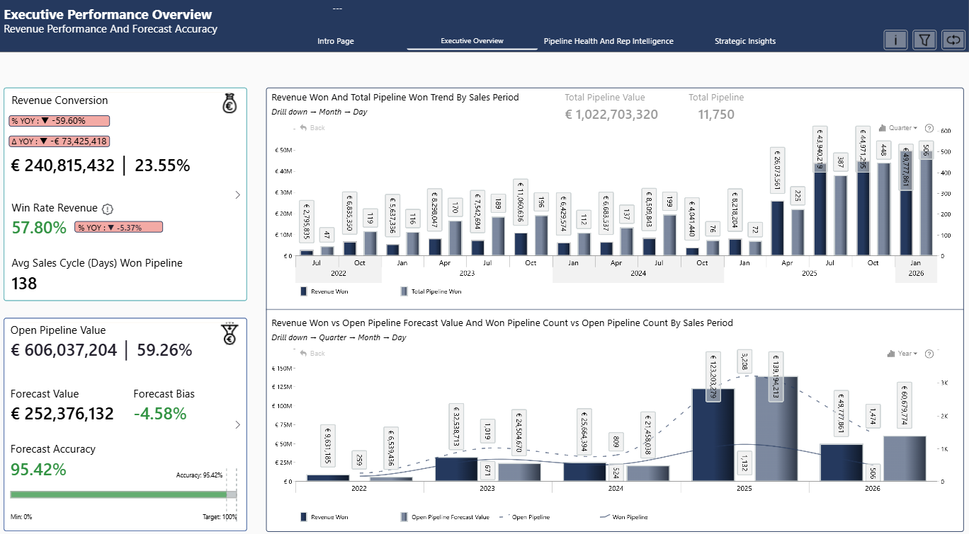Select the 2025 Revenue Won bar in yearly chart
The image size is (969, 534).
713,434
